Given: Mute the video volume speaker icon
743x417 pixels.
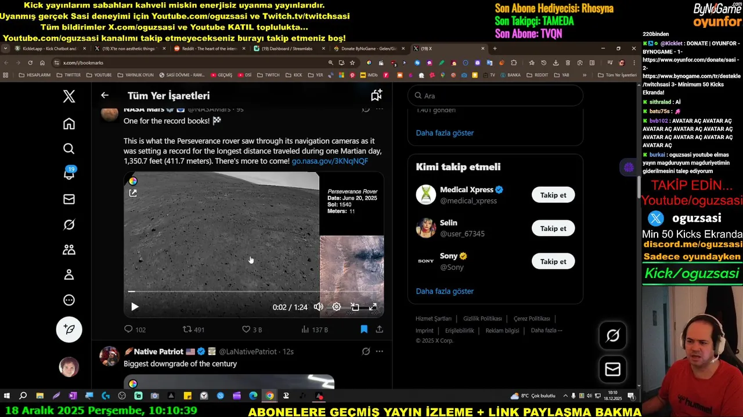Looking at the screenshot, I should pos(318,307).
